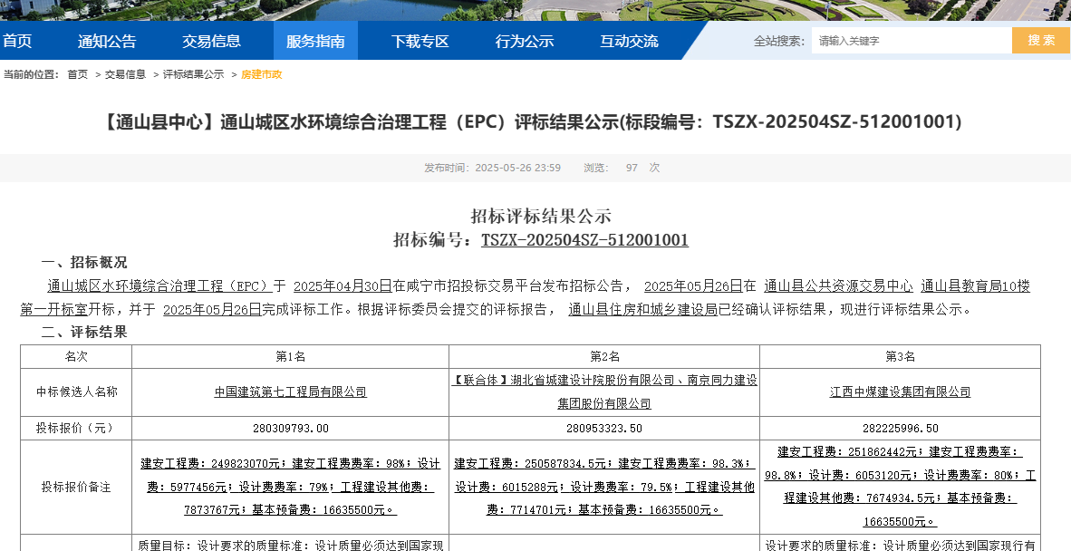
Task: Click the 第2名 column header
Action: point(604,357)
